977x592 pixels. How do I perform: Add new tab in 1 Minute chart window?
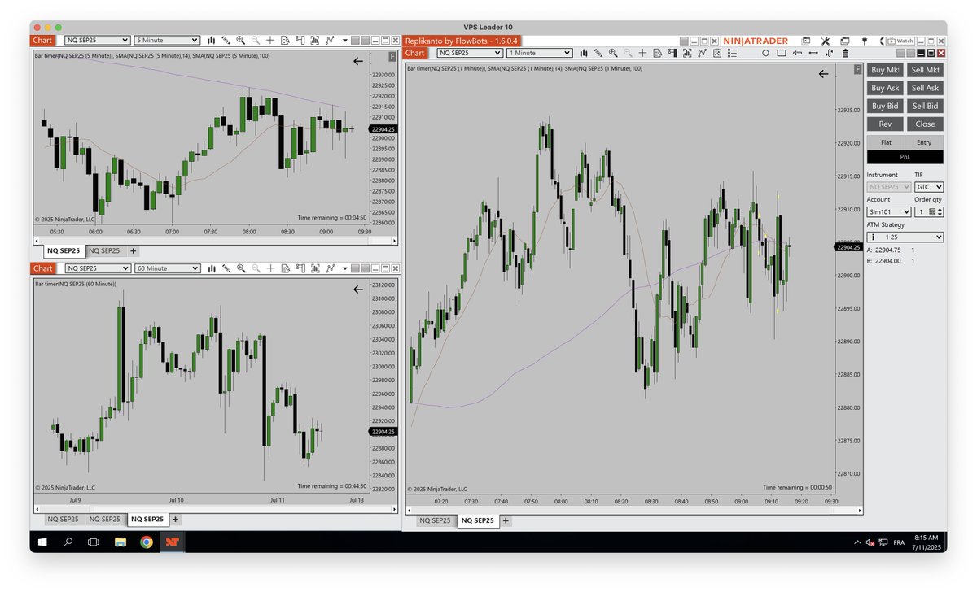point(506,520)
